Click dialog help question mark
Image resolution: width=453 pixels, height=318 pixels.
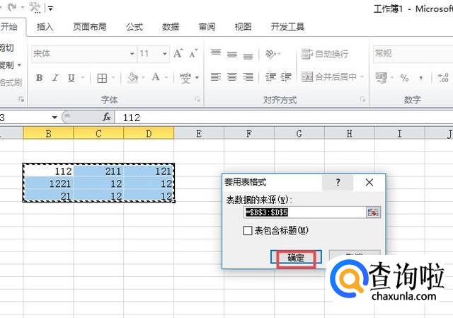point(338,183)
